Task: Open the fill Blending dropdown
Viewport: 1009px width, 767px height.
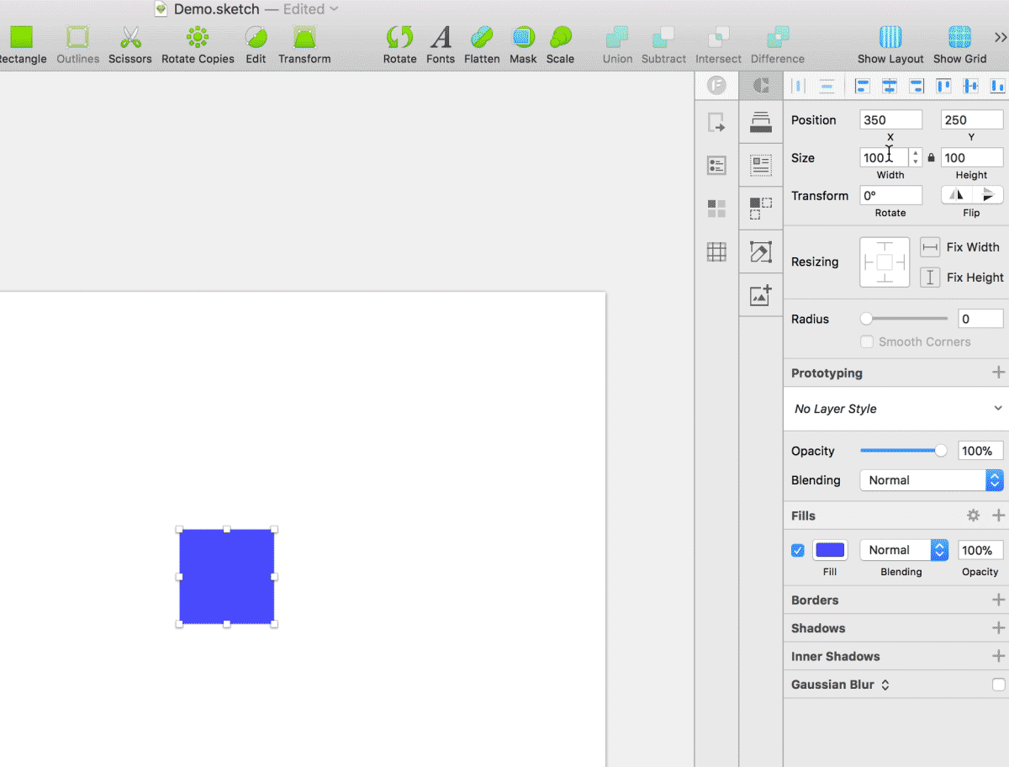Action: tap(904, 550)
